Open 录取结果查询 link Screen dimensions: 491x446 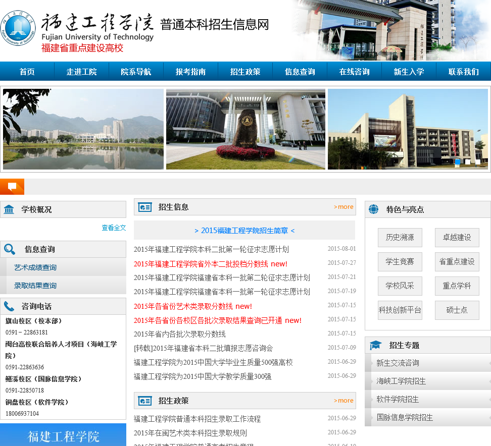click(35, 286)
